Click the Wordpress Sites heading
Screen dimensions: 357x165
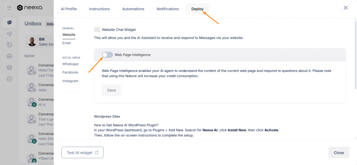(107, 116)
